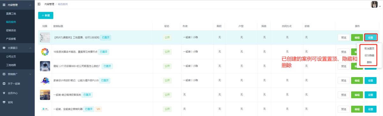The image size is (383, 116).
Task: Click the 关于一起装 sidebar icon
Action: [4, 84]
